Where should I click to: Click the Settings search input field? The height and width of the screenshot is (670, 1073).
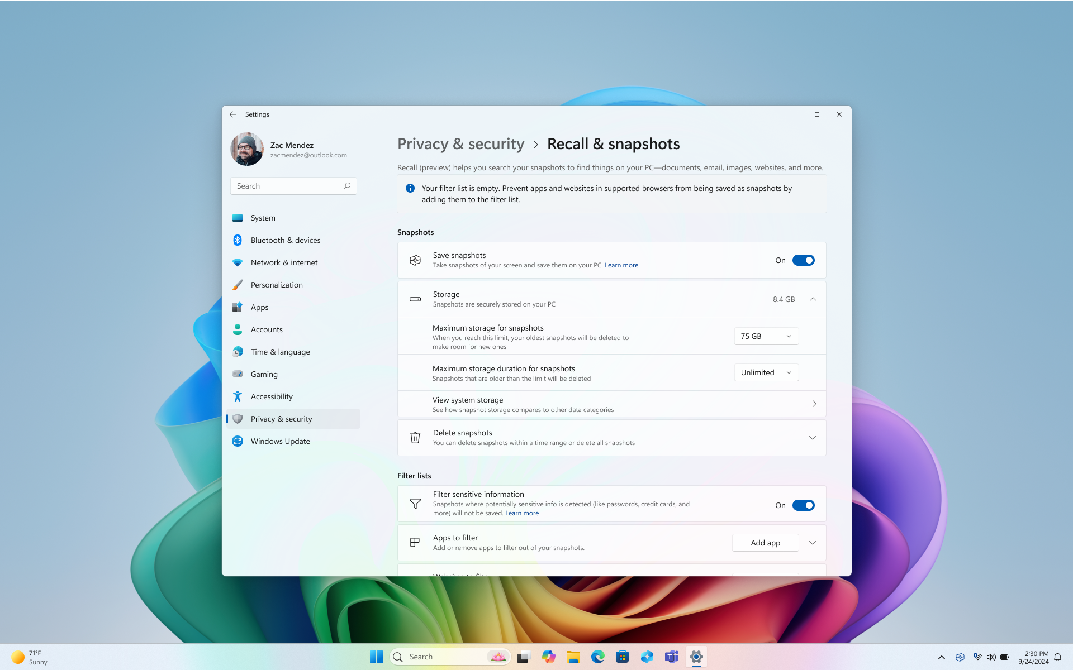point(293,185)
